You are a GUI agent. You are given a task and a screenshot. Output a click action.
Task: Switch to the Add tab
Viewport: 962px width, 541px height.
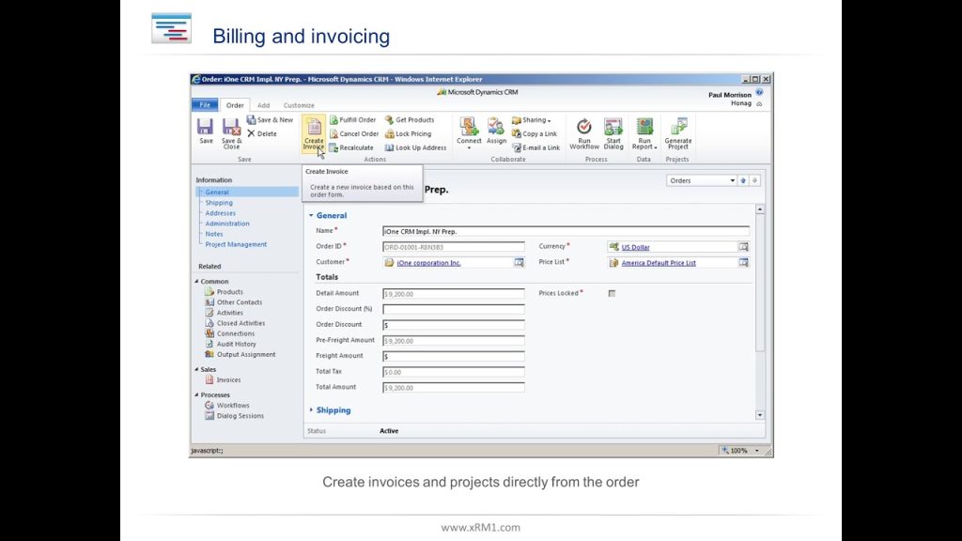tap(263, 105)
